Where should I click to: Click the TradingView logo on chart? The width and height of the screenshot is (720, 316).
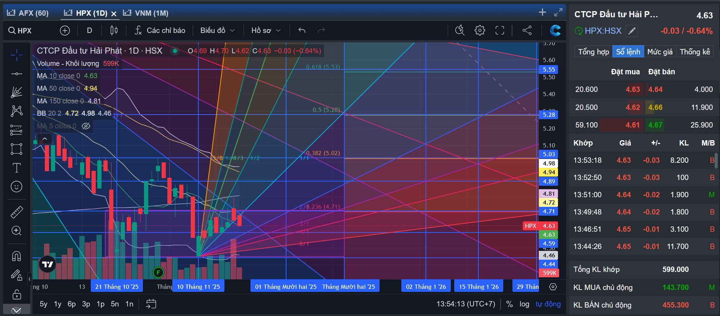pyautogui.click(x=47, y=264)
